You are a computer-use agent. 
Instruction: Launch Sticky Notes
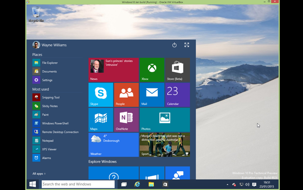tap(58, 106)
